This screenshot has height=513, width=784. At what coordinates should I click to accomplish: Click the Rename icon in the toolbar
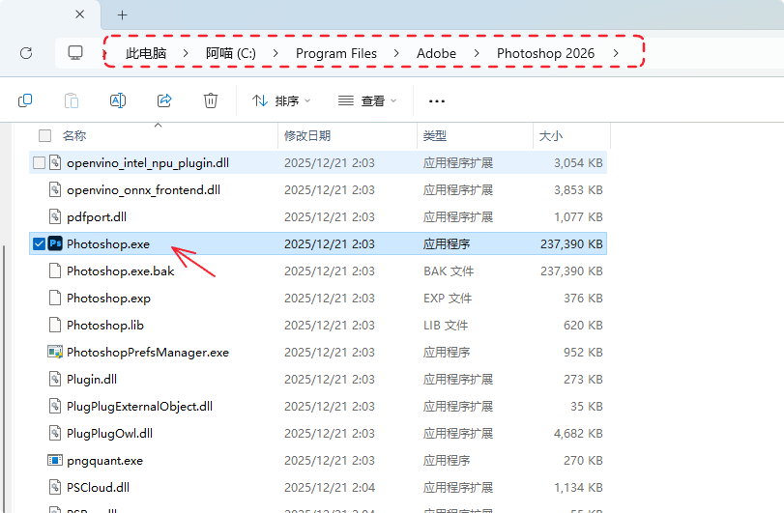118,100
